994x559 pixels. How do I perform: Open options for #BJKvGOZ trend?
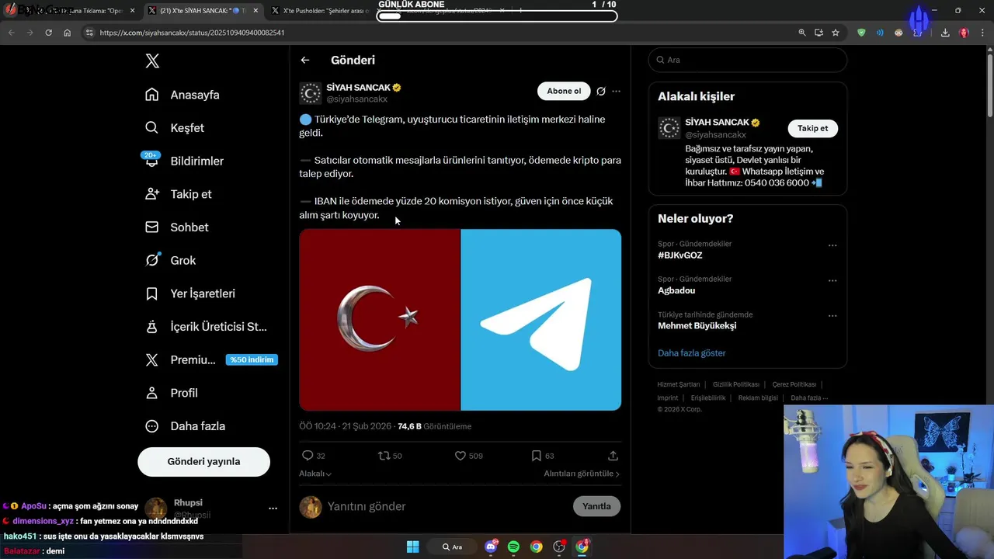(832, 245)
